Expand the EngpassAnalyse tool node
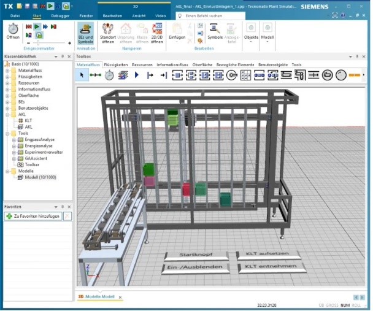This screenshot has height=311, width=373. point(14,140)
